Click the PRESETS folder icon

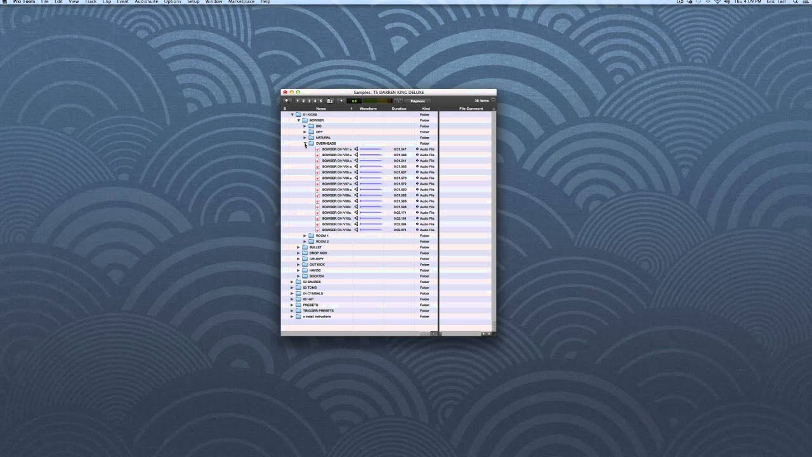298,305
